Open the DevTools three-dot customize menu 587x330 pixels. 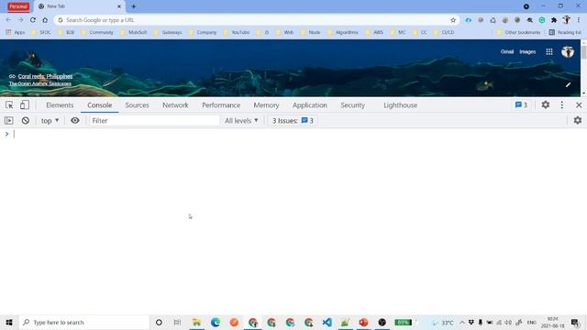pyautogui.click(x=562, y=105)
